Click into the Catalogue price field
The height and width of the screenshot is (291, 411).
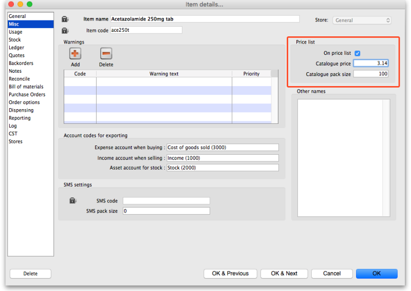click(x=370, y=64)
